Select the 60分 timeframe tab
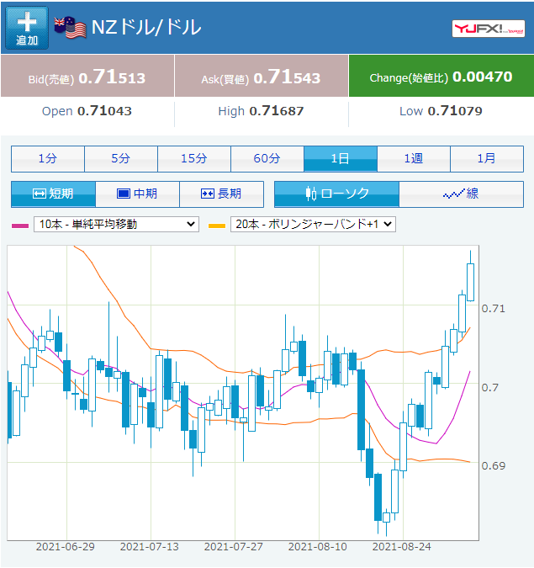This screenshot has height=568, width=534. pos(267,159)
